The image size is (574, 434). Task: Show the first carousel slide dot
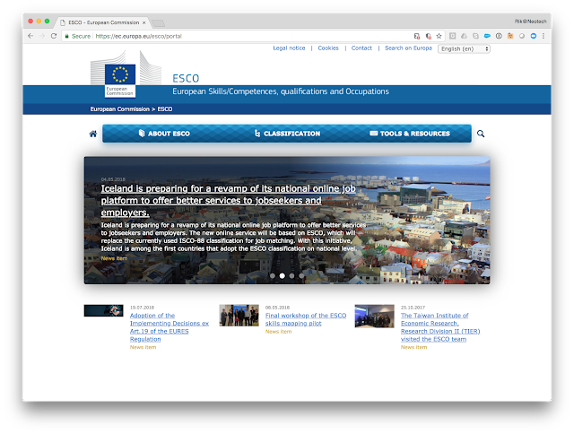tap(273, 276)
